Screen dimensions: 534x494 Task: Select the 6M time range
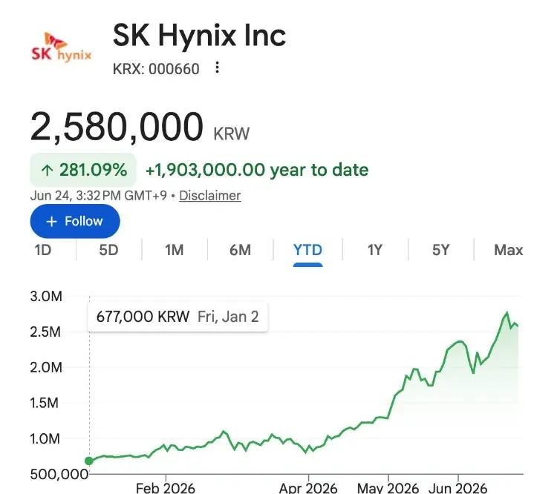point(240,250)
